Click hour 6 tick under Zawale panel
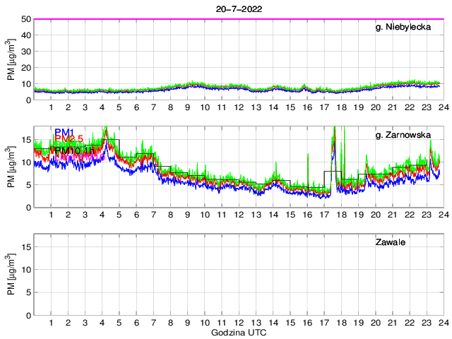 click(136, 323)
